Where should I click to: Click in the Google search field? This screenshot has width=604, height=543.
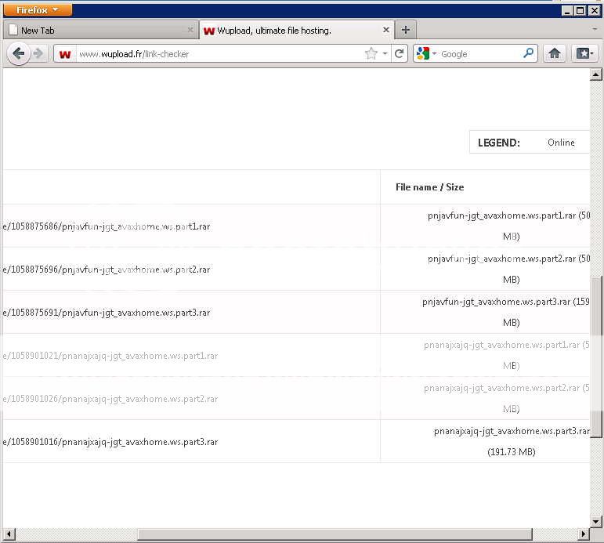point(479,54)
